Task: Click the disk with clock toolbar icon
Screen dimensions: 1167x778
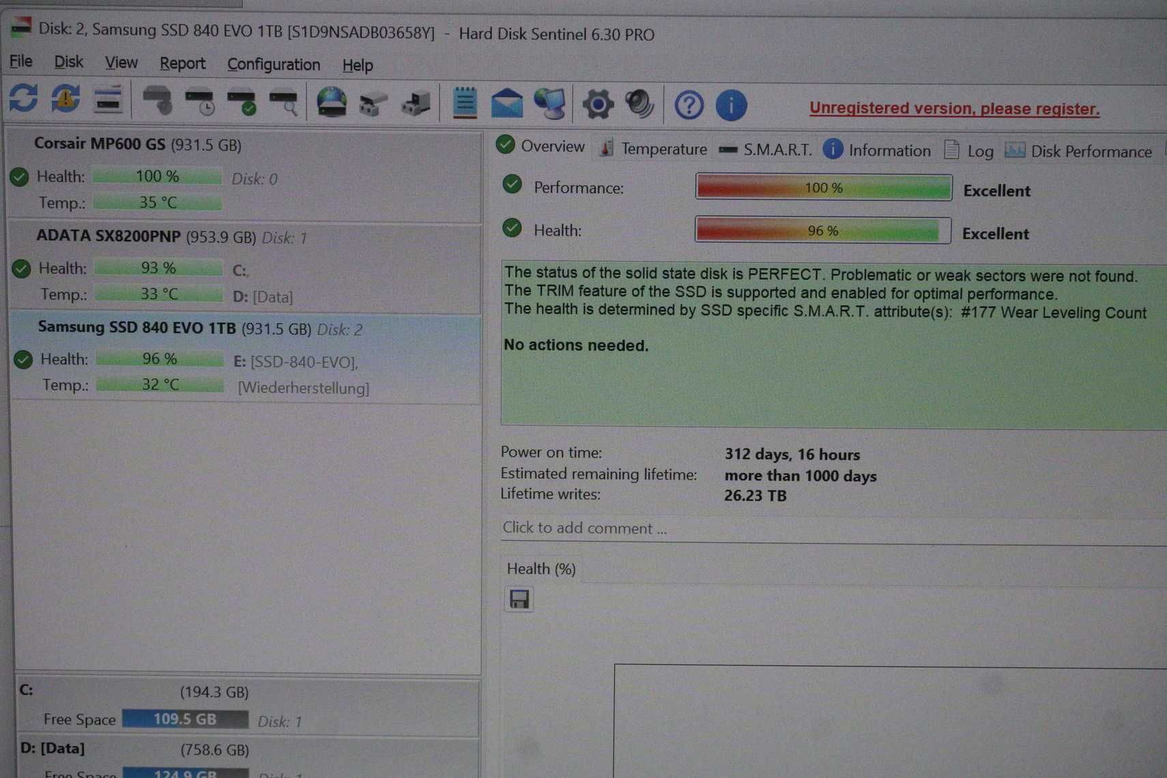Action: pyautogui.click(x=200, y=102)
